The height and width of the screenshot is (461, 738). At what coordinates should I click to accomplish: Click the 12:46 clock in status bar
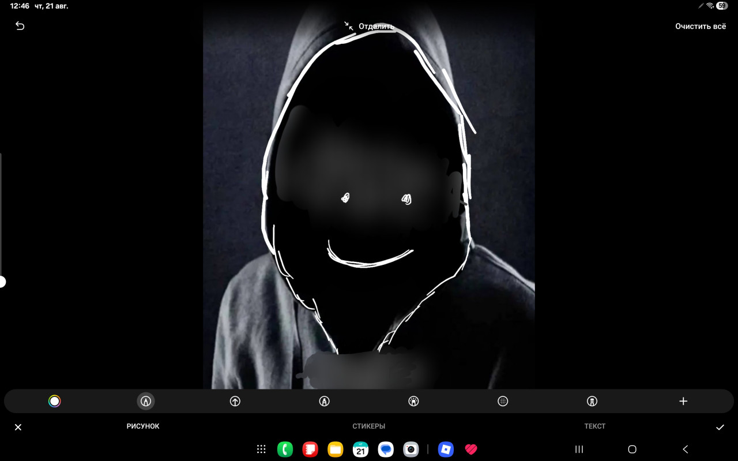click(20, 6)
